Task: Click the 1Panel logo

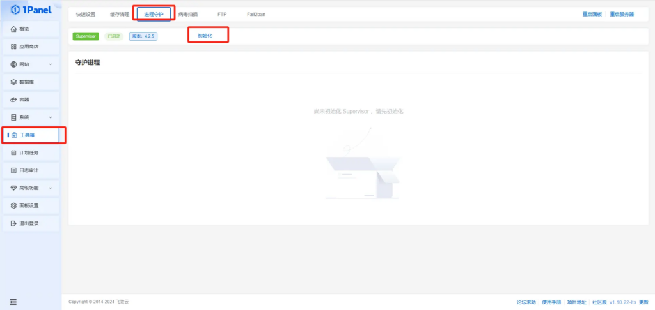Action: coord(31,10)
